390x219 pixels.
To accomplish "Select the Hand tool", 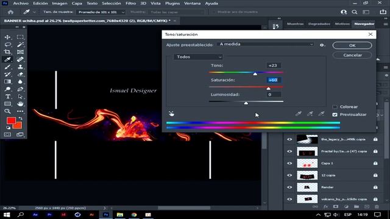I will pyautogui.click(x=20, y=104).
